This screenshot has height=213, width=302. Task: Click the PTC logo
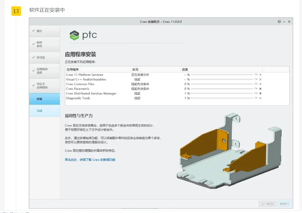click(x=83, y=35)
